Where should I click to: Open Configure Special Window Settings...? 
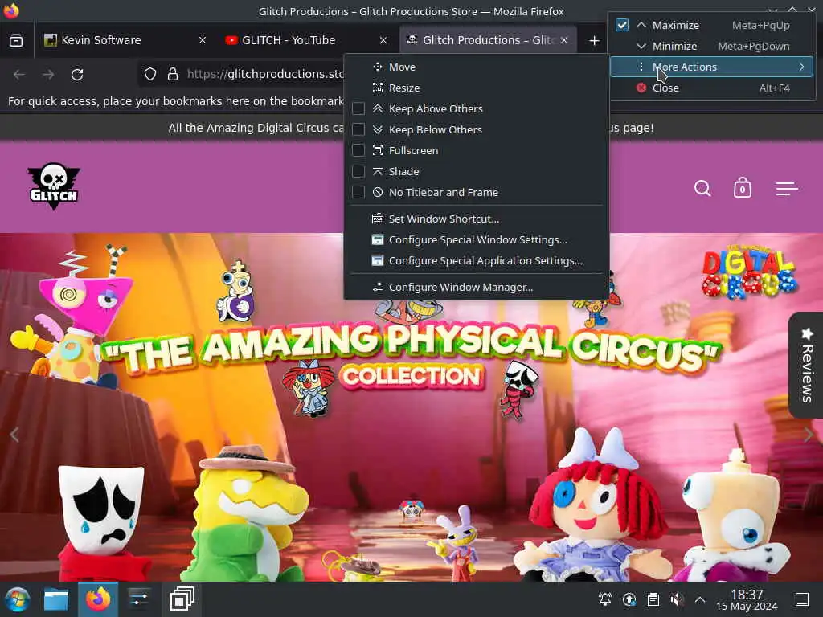[x=477, y=239]
